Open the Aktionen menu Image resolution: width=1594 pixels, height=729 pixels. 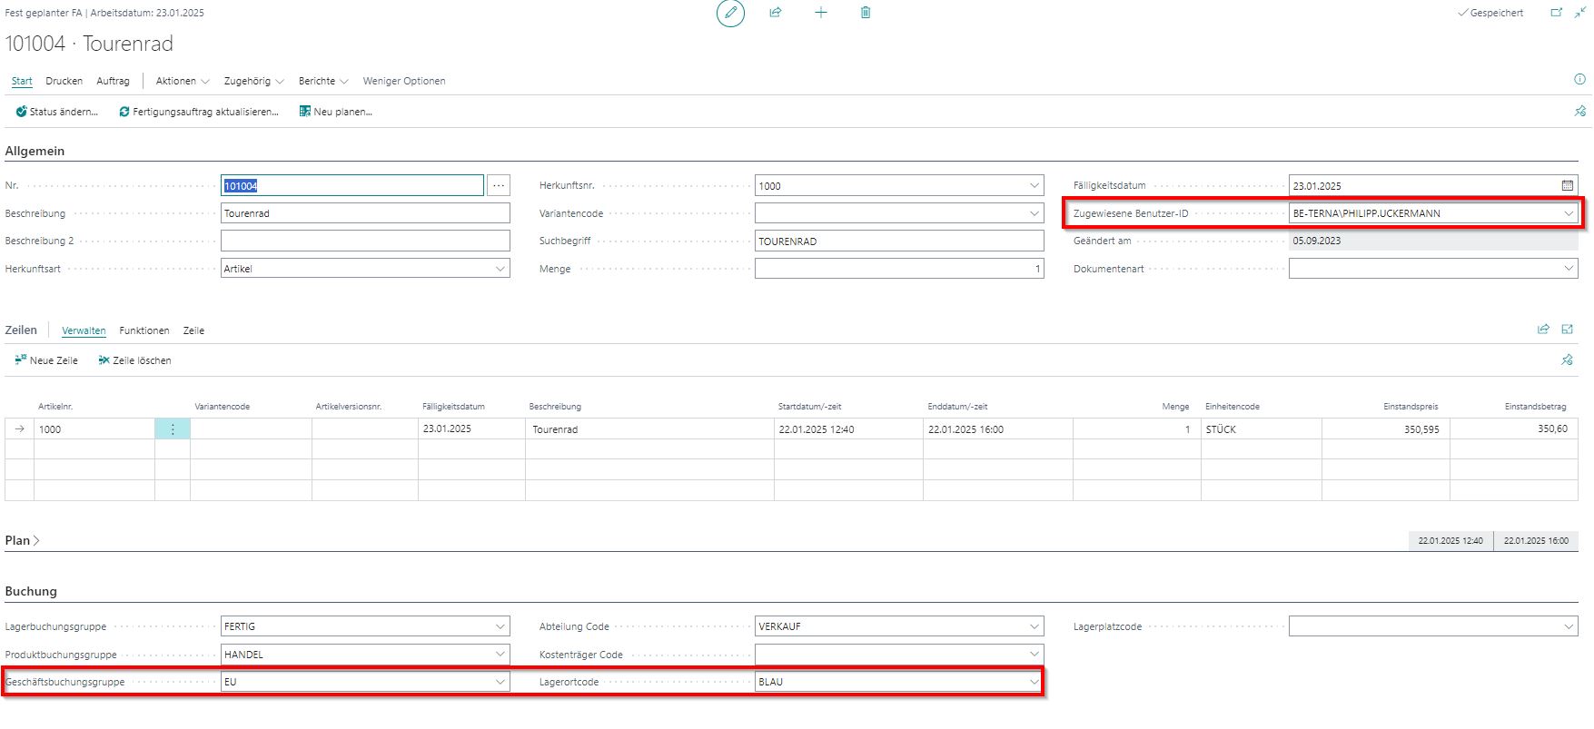tap(183, 81)
